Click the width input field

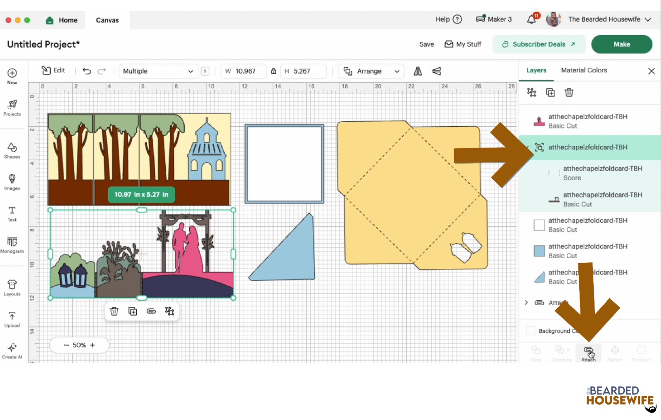coord(245,71)
